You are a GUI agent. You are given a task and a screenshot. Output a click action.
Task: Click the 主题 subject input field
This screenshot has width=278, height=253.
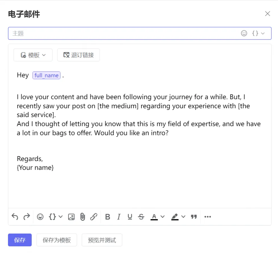(123, 33)
